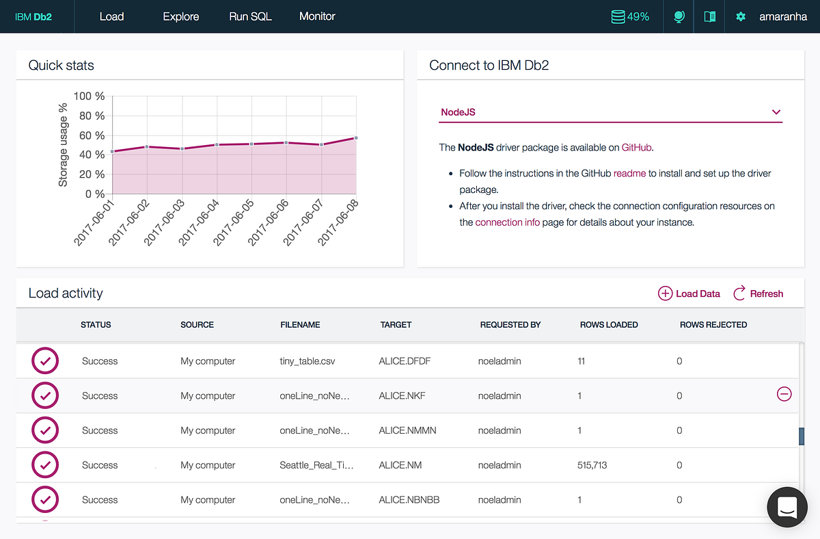Open the Run SQL menu
820x539 pixels.
pyautogui.click(x=250, y=16)
